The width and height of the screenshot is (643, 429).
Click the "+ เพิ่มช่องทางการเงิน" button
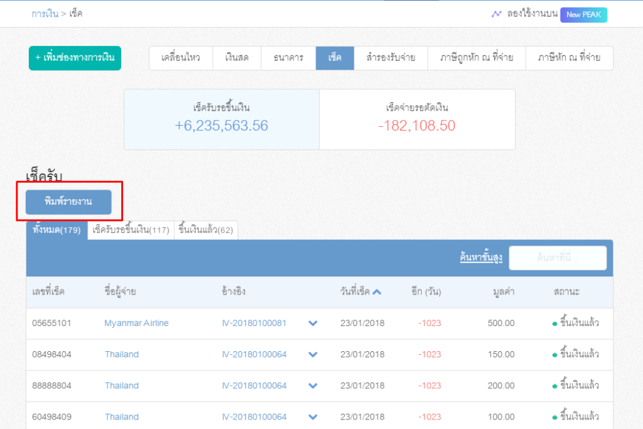point(75,58)
